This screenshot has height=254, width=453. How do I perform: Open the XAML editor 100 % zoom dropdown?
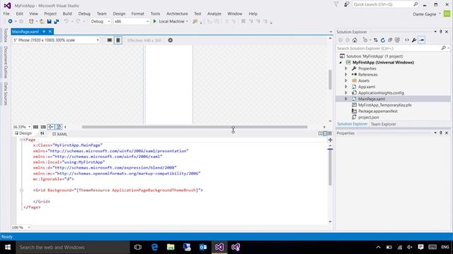click(x=28, y=227)
